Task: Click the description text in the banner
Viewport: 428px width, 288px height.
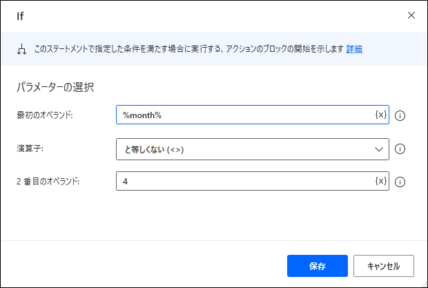Action: point(186,49)
